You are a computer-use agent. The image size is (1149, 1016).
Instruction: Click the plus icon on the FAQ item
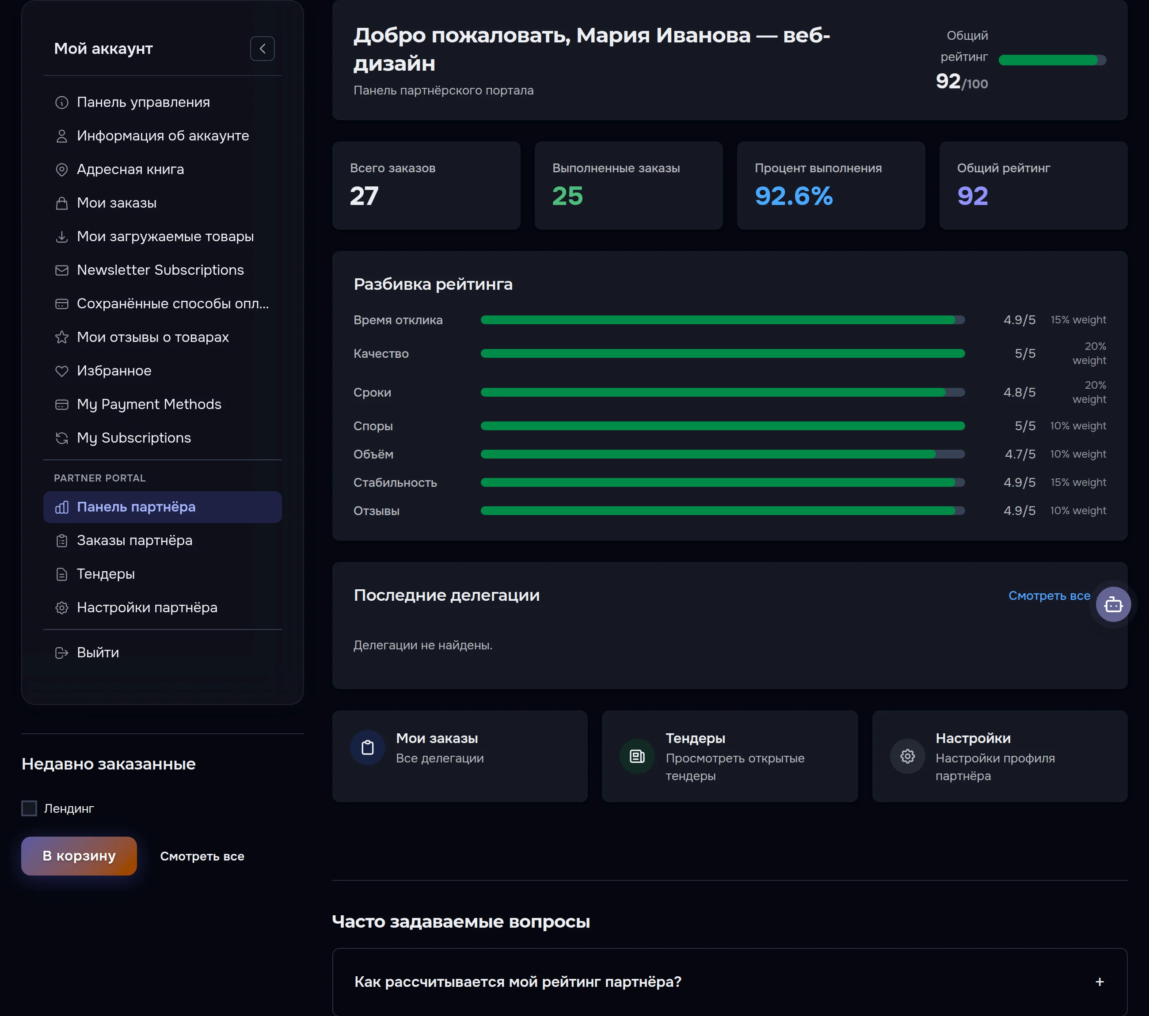(1100, 982)
